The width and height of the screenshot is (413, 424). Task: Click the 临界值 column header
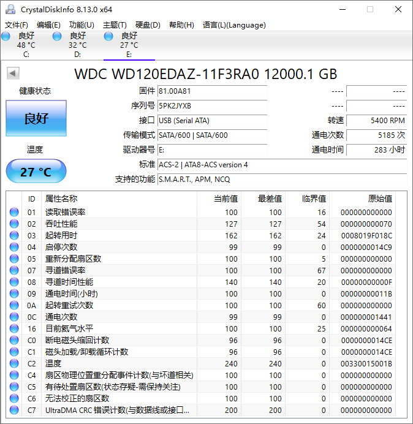pos(307,199)
